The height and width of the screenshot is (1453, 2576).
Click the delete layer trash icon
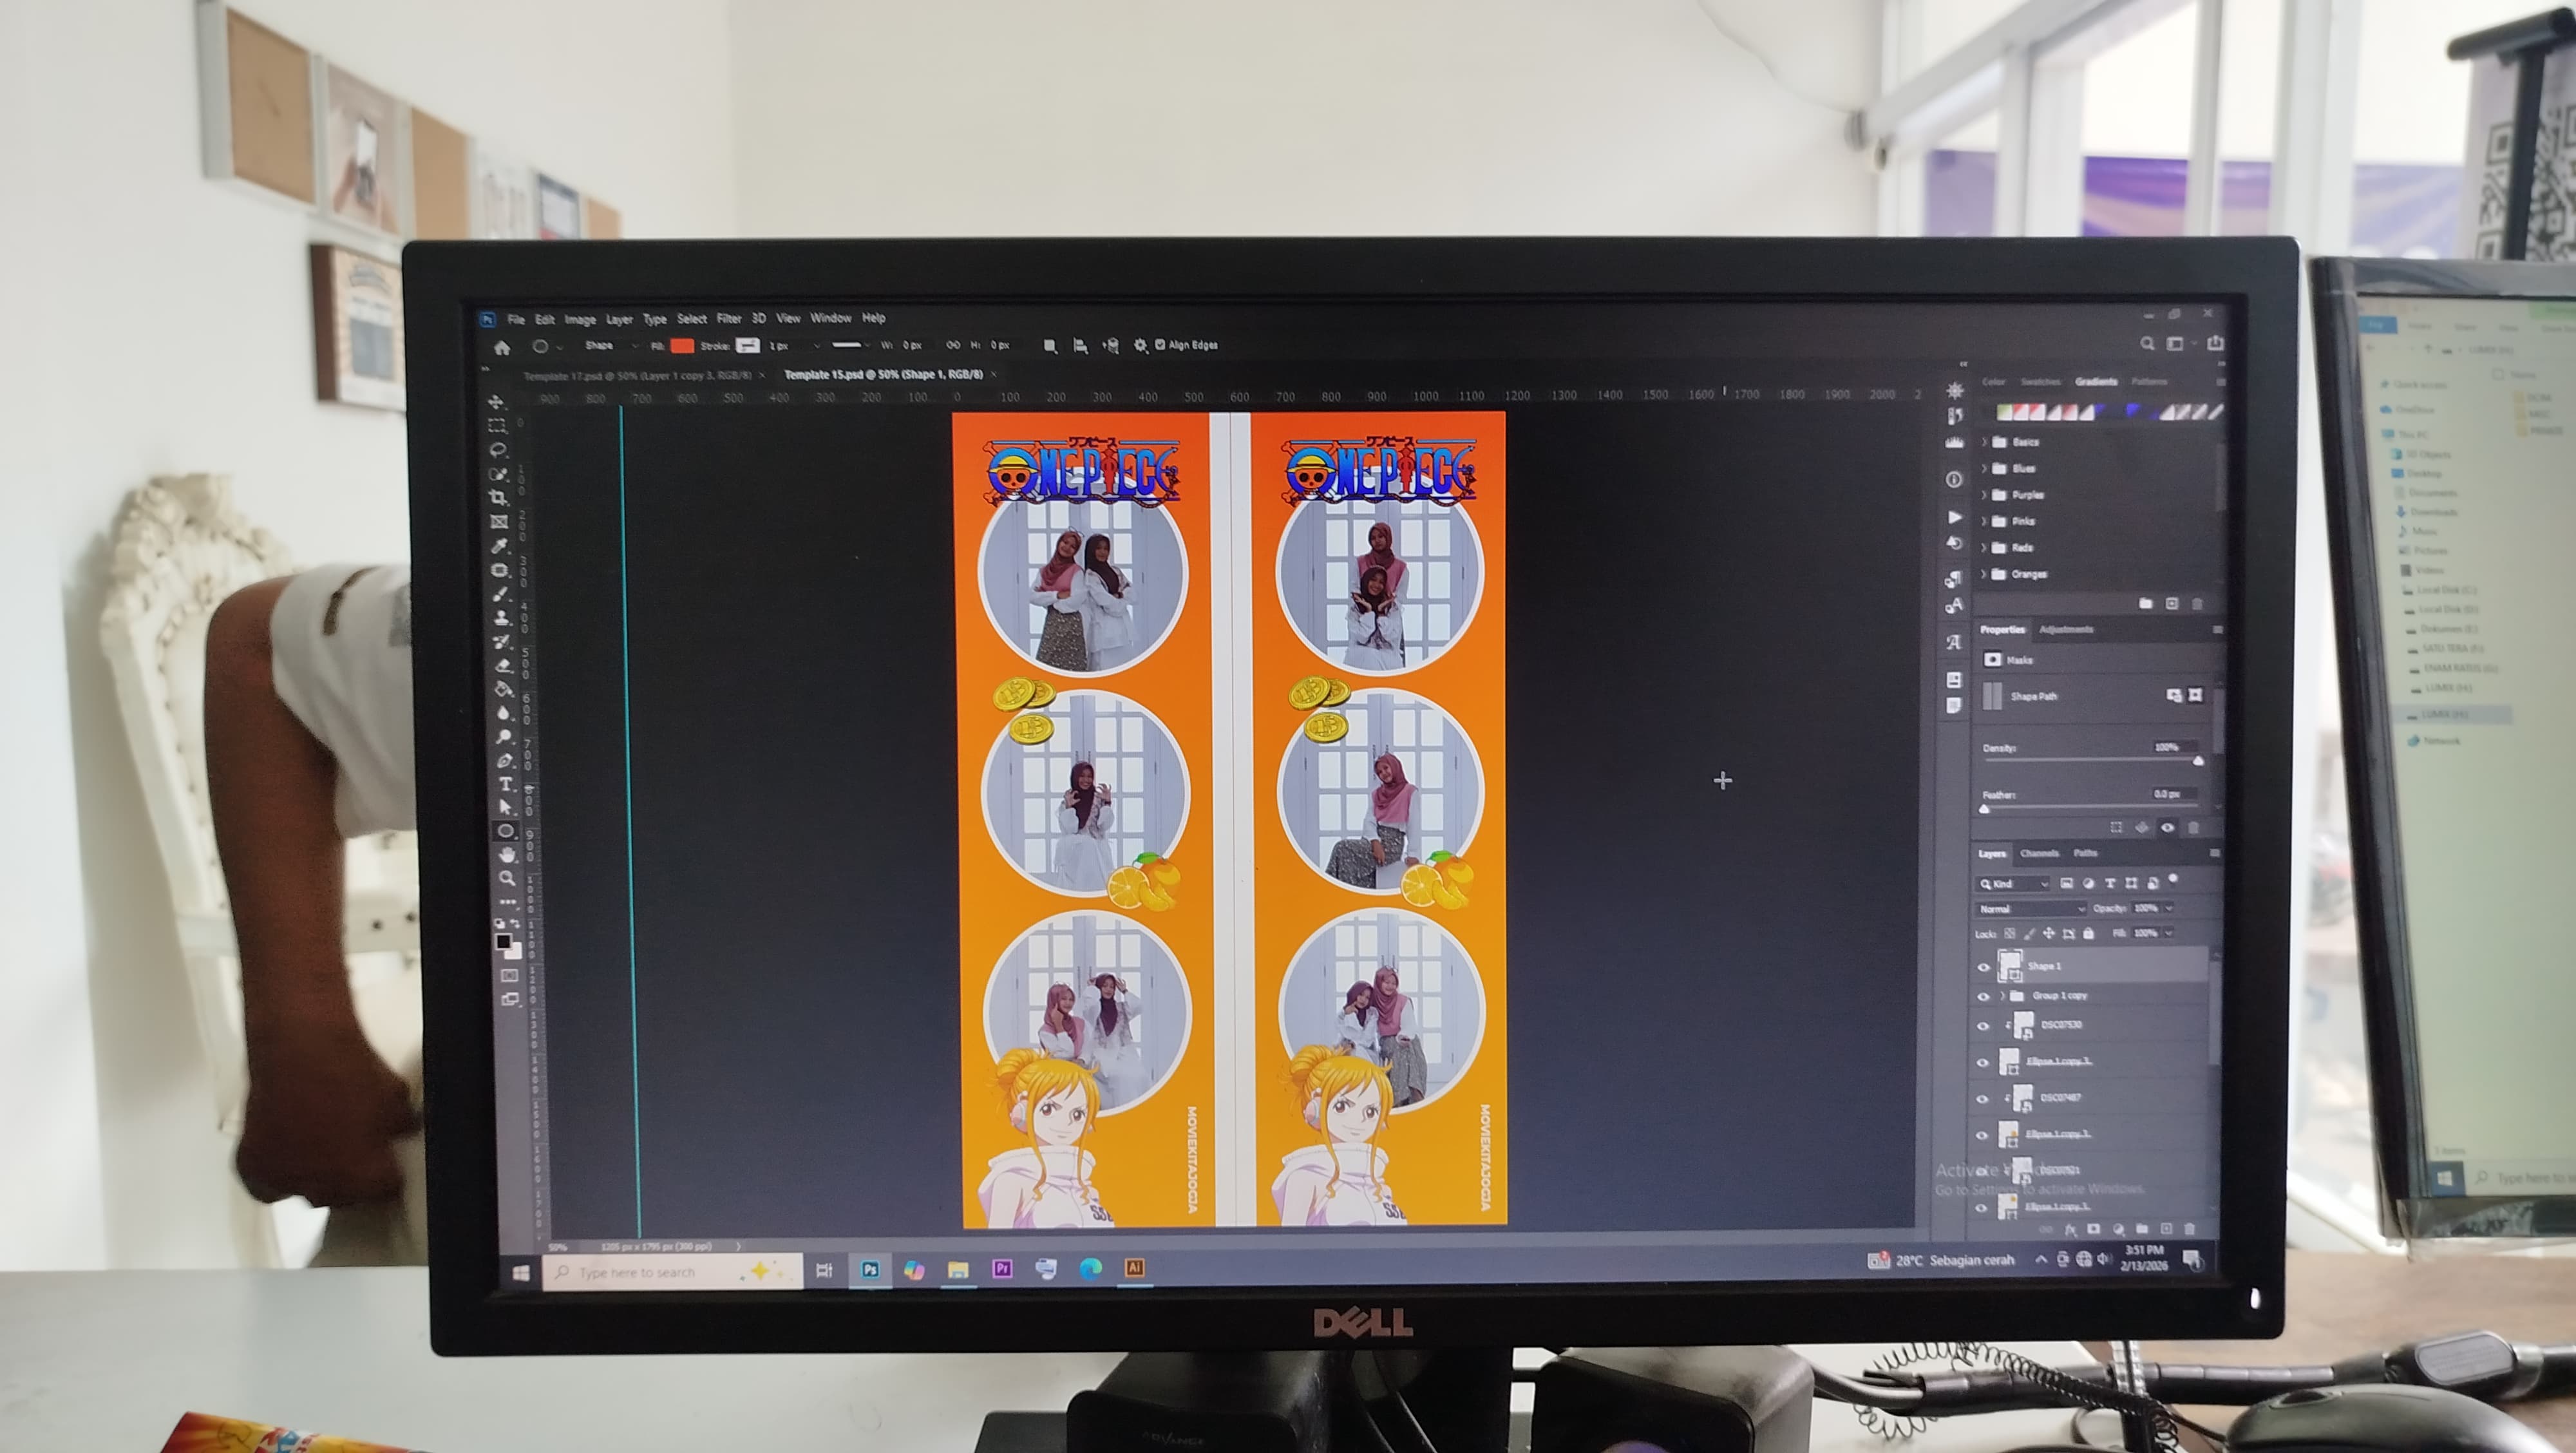coord(2190,1228)
